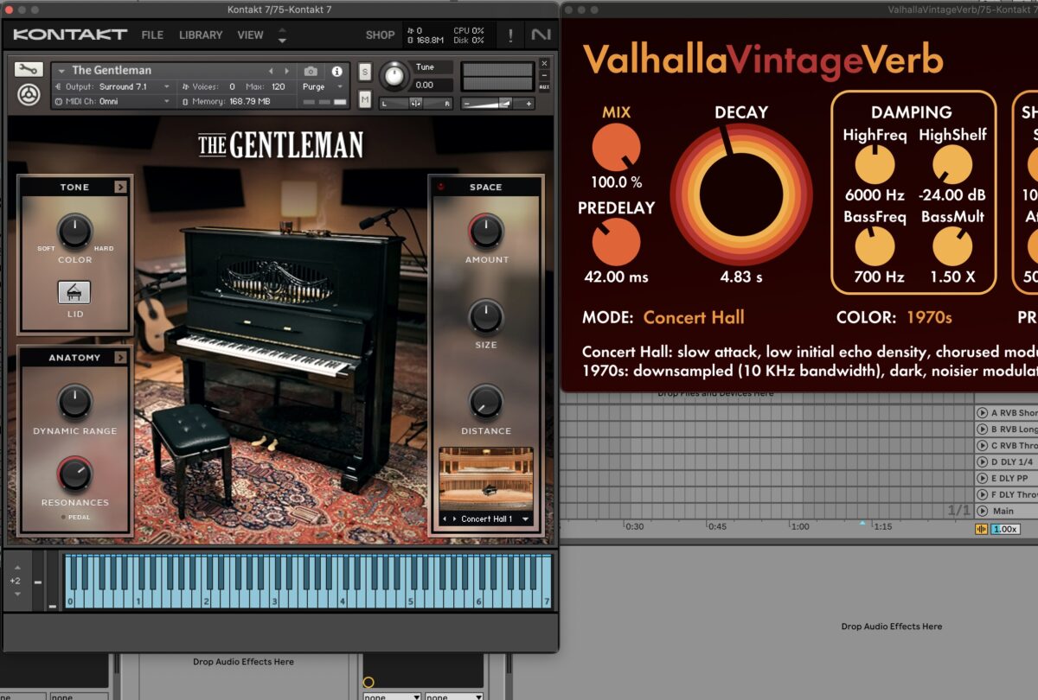The height and width of the screenshot is (700, 1038).
Task: Show the instrument info icon
Action: [336, 71]
